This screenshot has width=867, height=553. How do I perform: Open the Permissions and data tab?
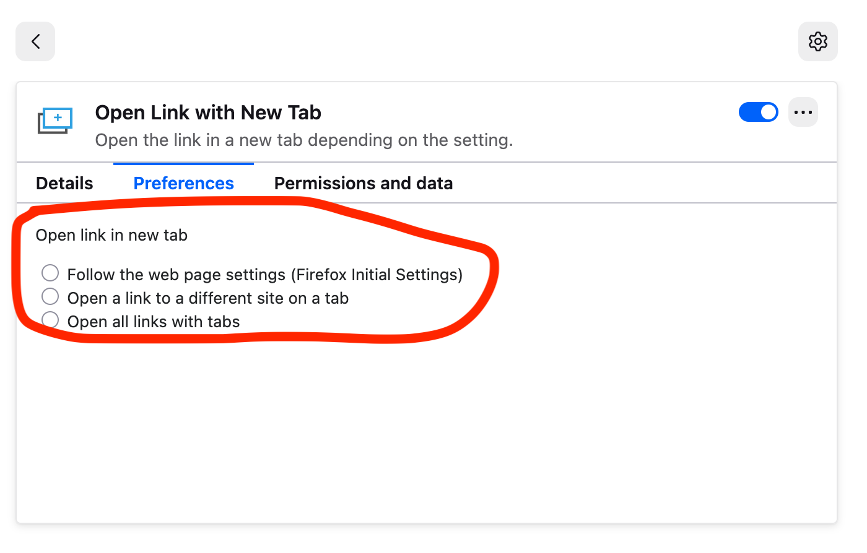coord(364,184)
